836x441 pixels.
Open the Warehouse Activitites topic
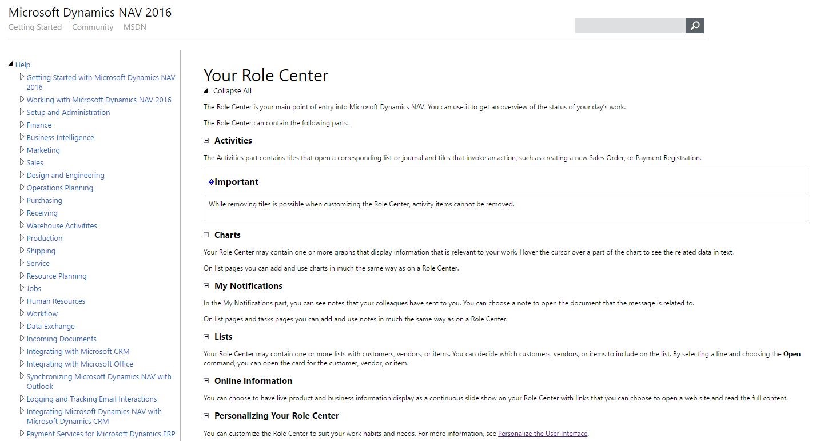coord(62,225)
